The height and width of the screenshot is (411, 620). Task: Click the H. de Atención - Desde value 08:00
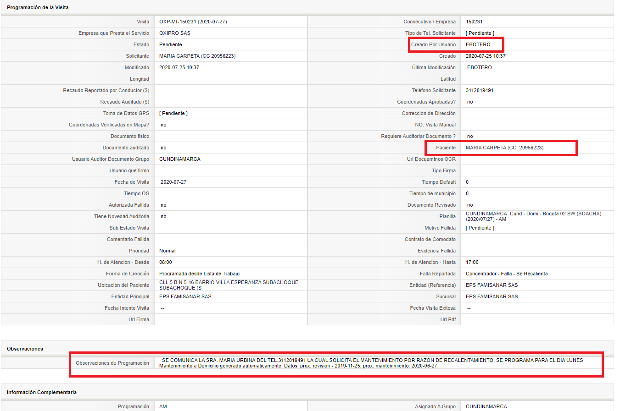(166, 262)
